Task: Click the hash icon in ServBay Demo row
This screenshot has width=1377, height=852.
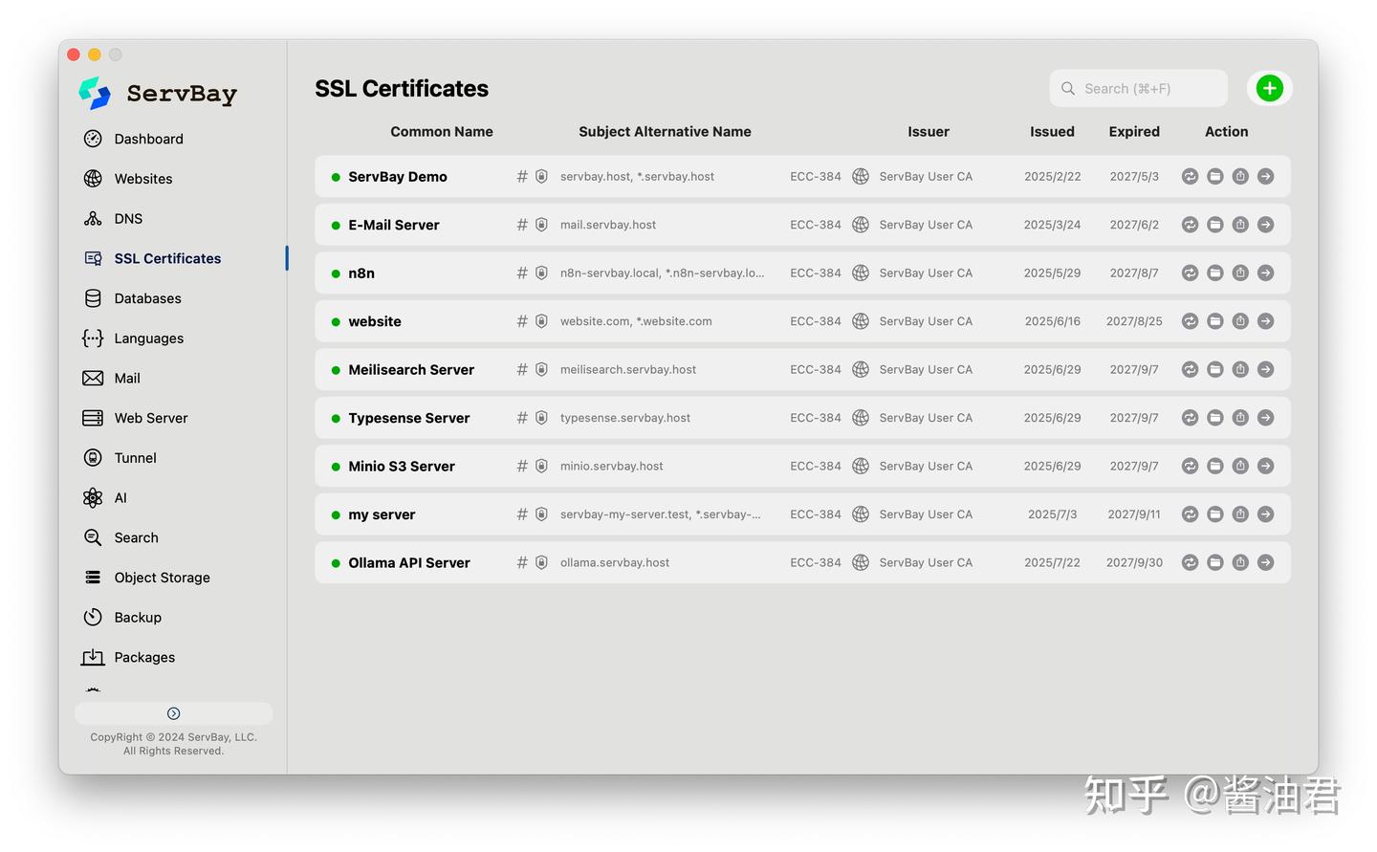Action: point(522,176)
